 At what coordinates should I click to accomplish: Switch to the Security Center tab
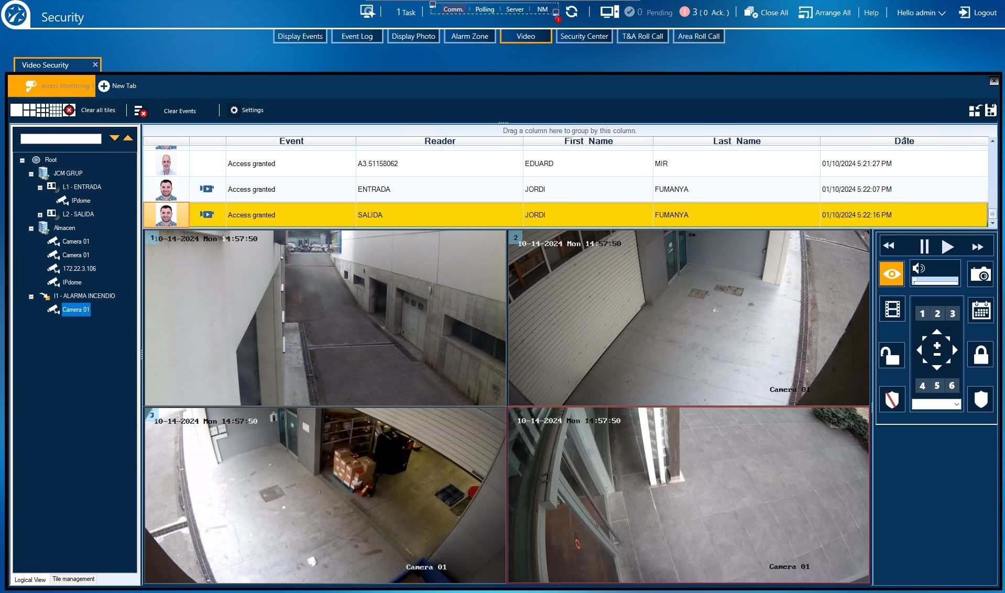(584, 36)
